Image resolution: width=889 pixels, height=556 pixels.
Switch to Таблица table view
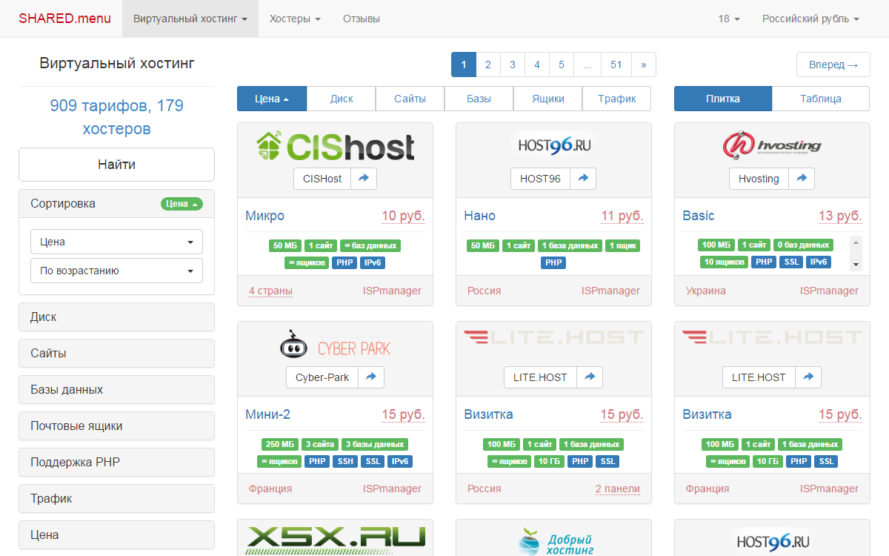821,99
